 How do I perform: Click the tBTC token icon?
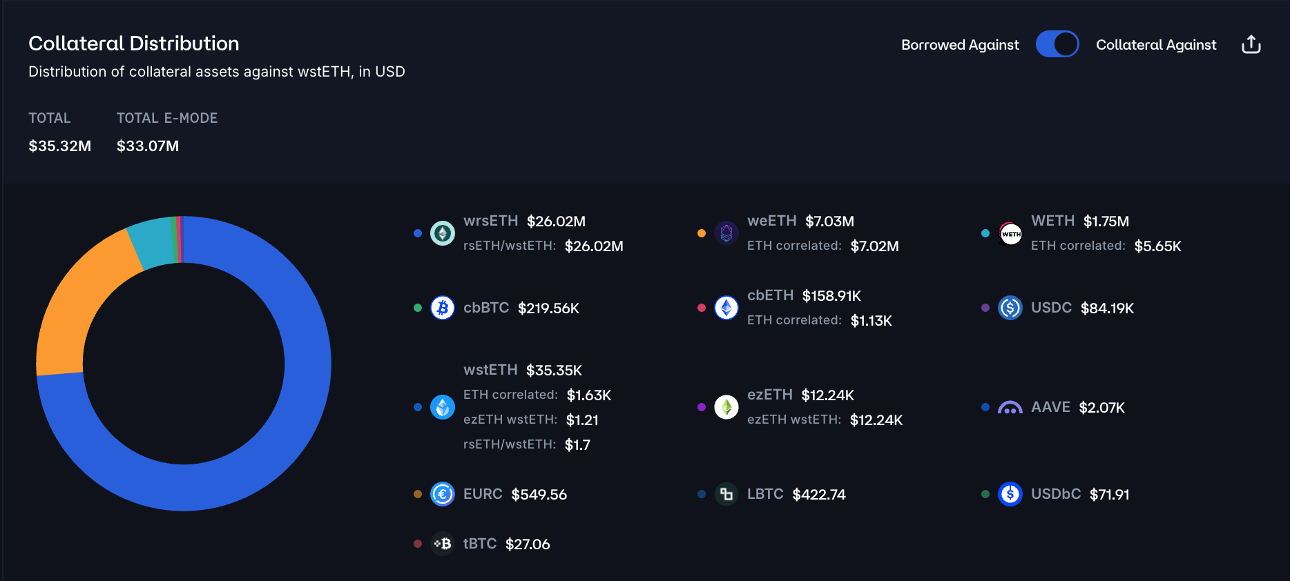(x=443, y=544)
